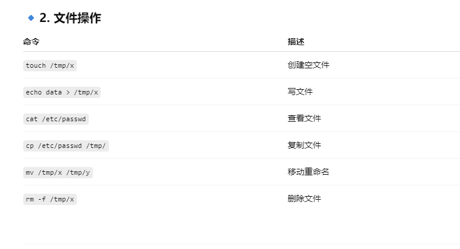This screenshot has height=249, width=460.
Task: Click the '创建空文件' description text
Action: pyautogui.click(x=308, y=65)
